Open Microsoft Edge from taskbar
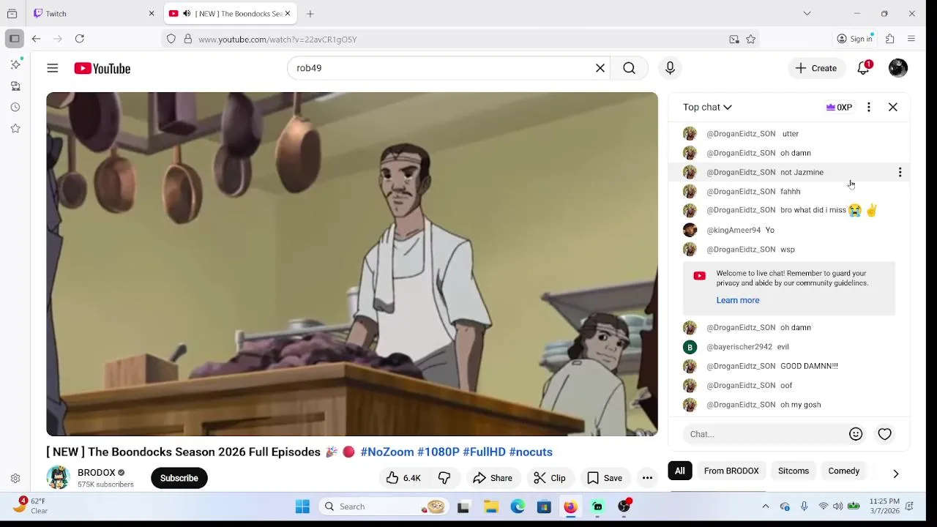Viewport: 937px width, 527px height. [x=518, y=507]
